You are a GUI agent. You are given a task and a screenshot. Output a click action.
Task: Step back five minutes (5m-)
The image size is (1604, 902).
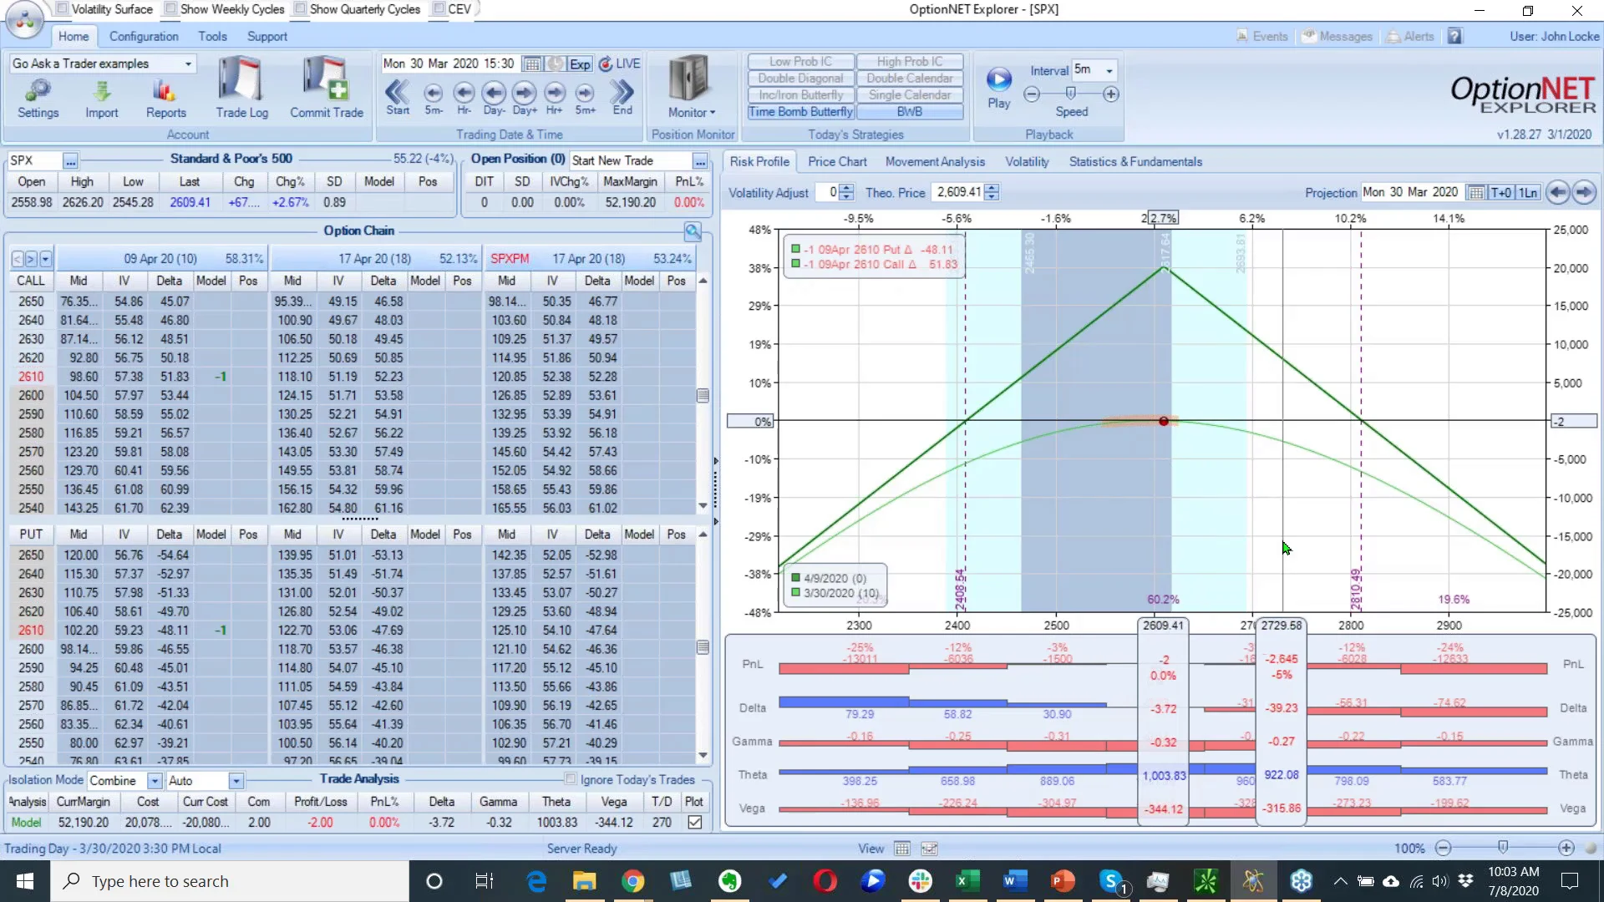433,97
